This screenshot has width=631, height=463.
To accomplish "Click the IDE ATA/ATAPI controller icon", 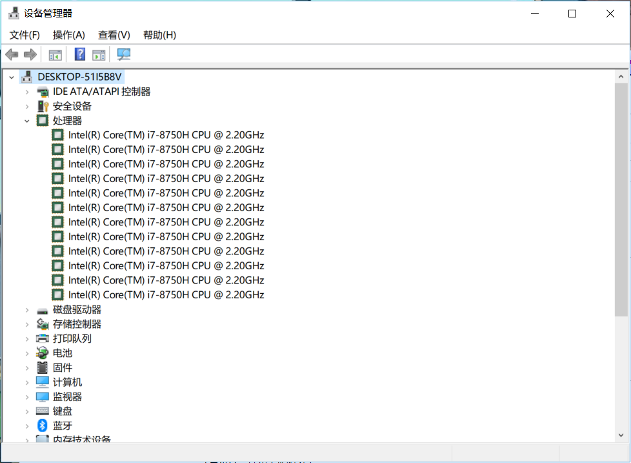I will (x=43, y=92).
